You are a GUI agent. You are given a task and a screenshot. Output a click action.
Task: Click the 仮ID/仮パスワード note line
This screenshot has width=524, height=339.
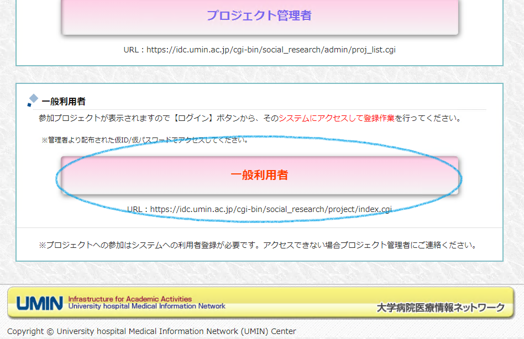coord(145,140)
